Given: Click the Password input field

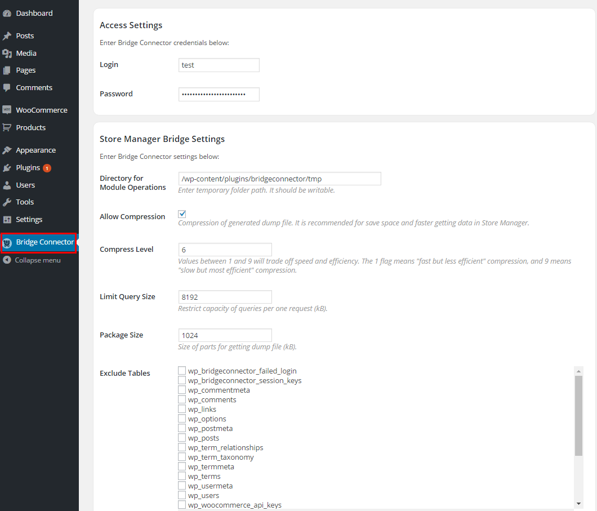Looking at the screenshot, I should [x=219, y=95].
